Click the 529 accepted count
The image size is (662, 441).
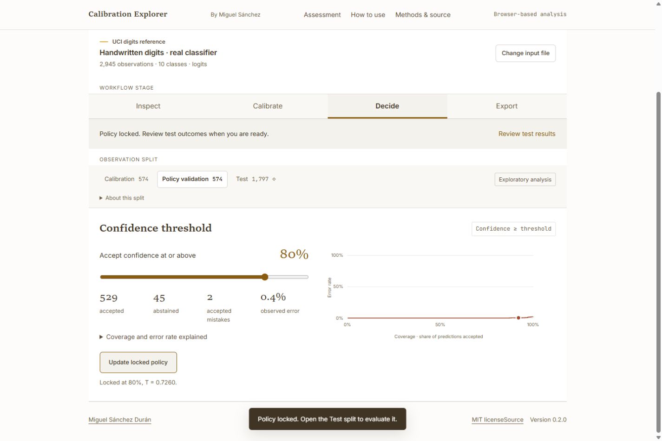[x=109, y=298]
